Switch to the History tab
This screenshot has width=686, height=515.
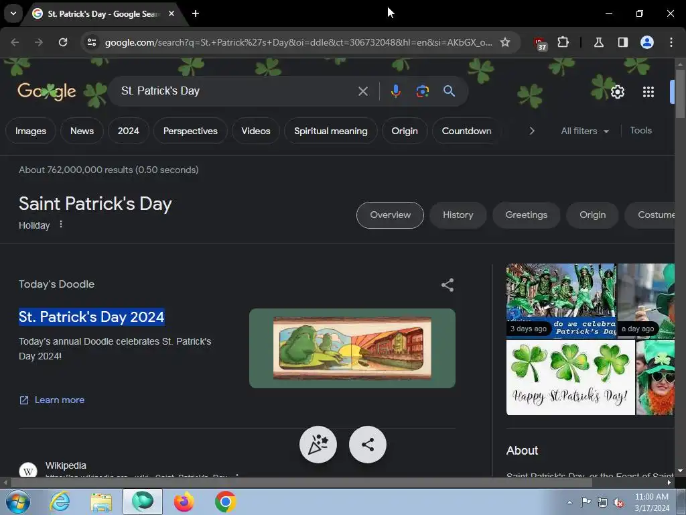coord(458,215)
